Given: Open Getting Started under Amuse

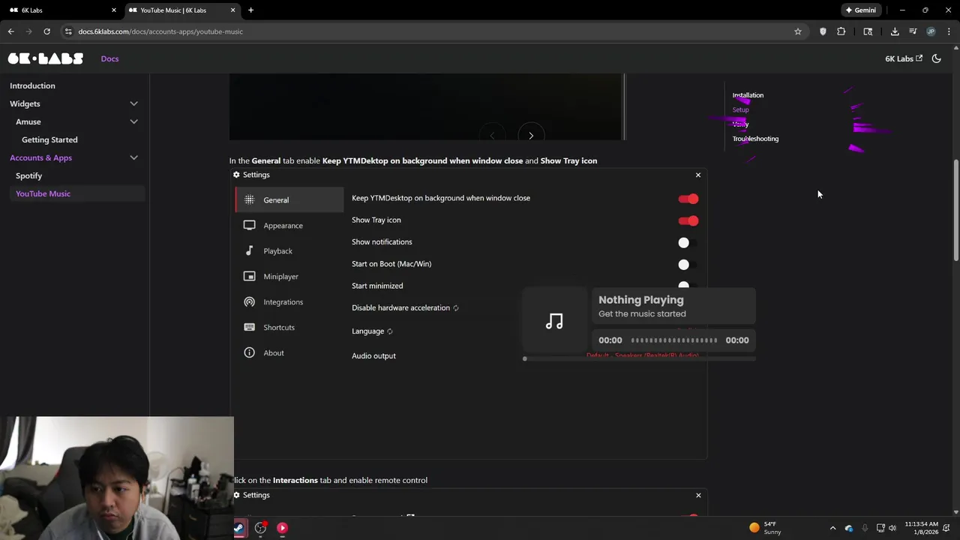Looking at the screenshot, I should click(49, 139).
